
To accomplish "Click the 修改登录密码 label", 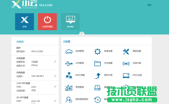I will 82,99.
